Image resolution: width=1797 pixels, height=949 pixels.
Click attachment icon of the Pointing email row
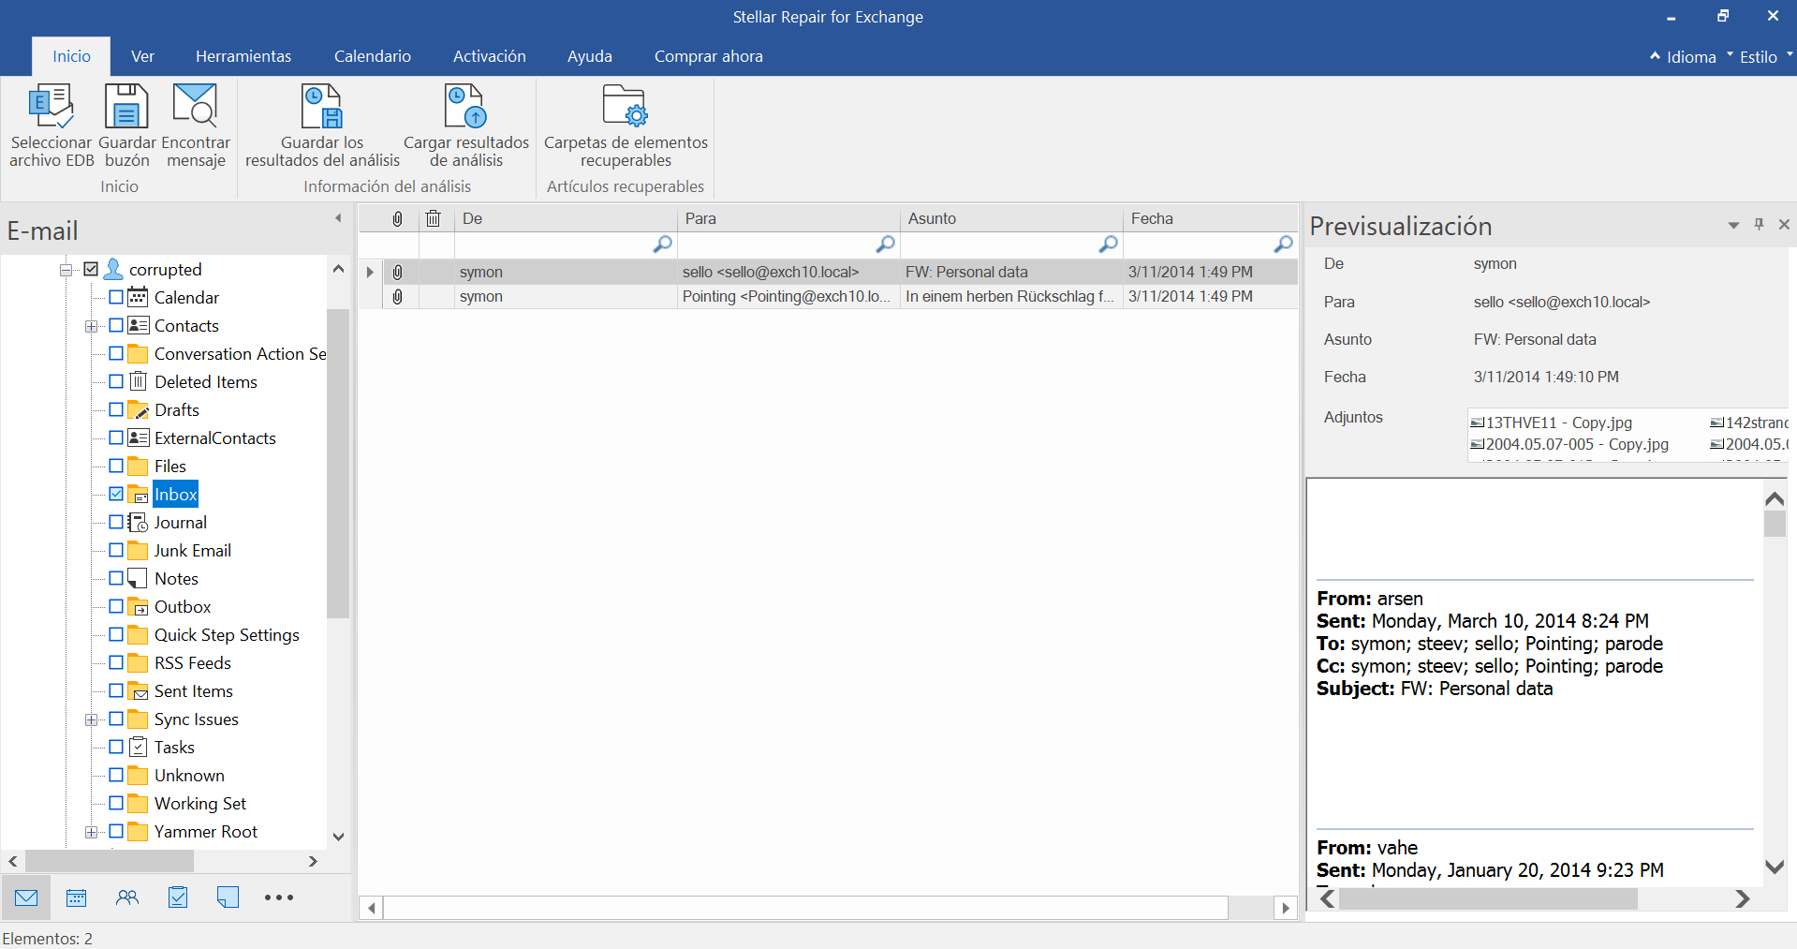[397, 296]
